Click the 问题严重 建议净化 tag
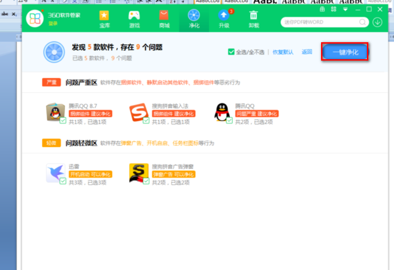 point(257,114)
